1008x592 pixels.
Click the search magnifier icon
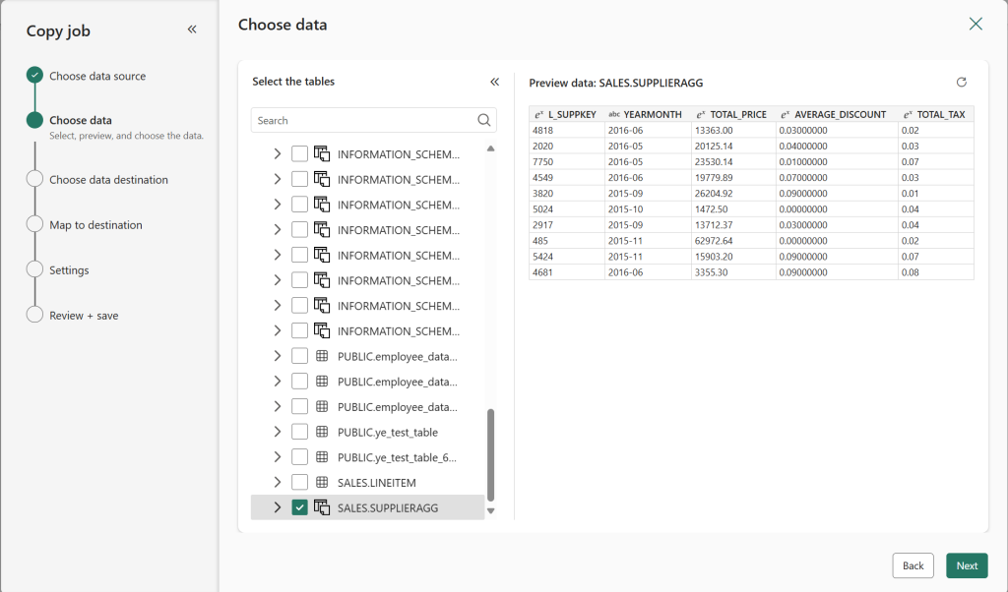pos(483,119)
